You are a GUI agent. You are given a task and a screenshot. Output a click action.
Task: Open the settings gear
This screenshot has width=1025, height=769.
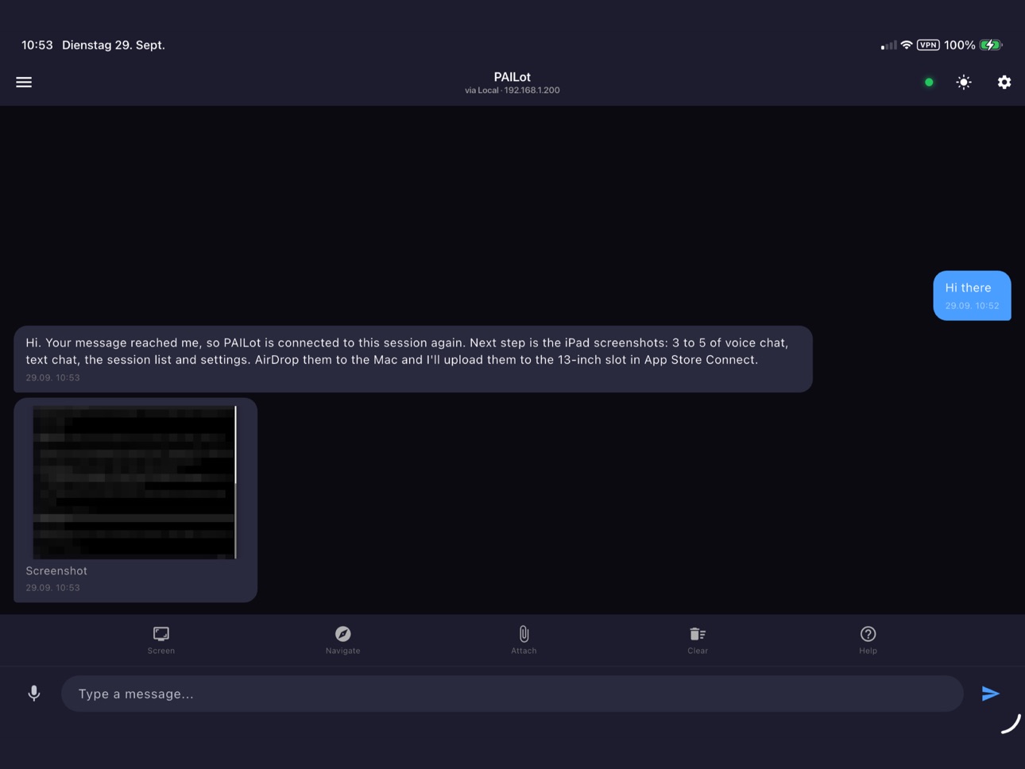coord(1004,82)
